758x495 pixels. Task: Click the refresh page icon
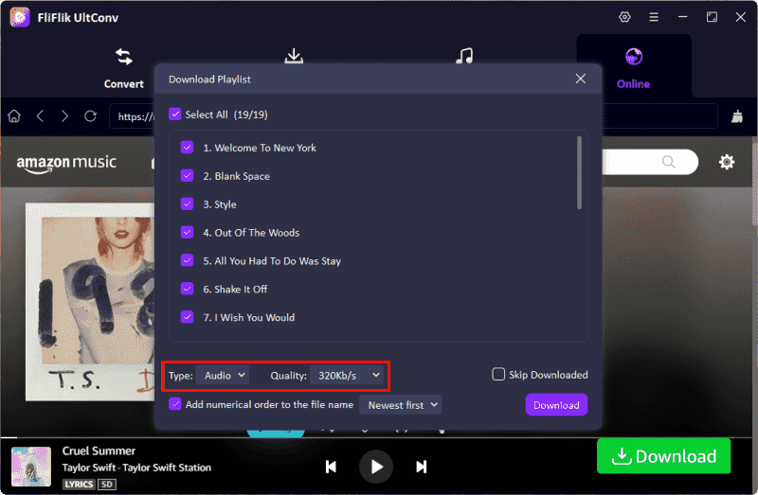pos(90,116)
